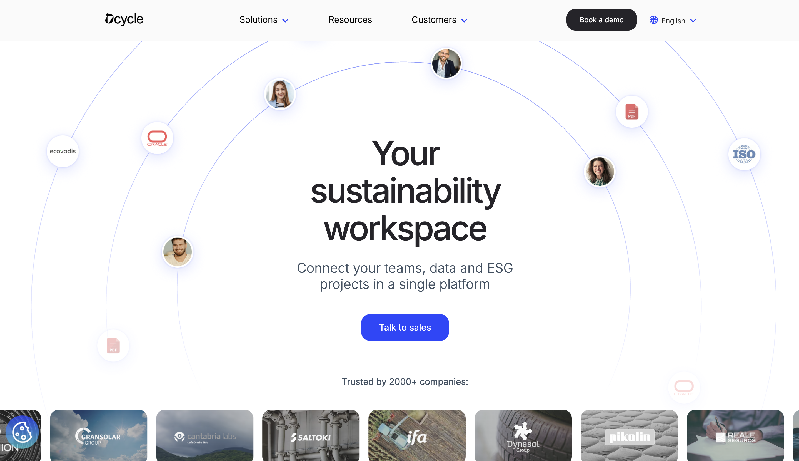This screenshot has width=799, height=461.
Task: Click the Ecovadis badge icon
Action: [x=62, y=151]
